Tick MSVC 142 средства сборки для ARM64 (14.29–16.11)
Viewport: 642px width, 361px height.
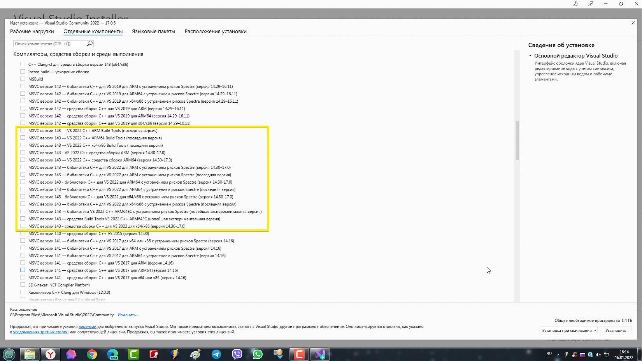(x=23, y=116)
